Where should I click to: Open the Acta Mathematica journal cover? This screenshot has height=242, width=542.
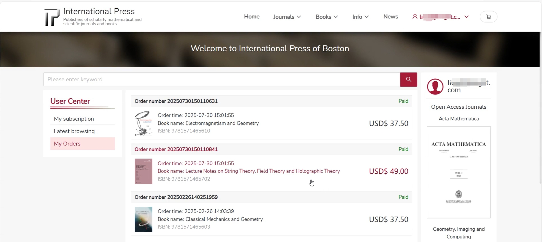pyautogui.click(x=459, y=172)
